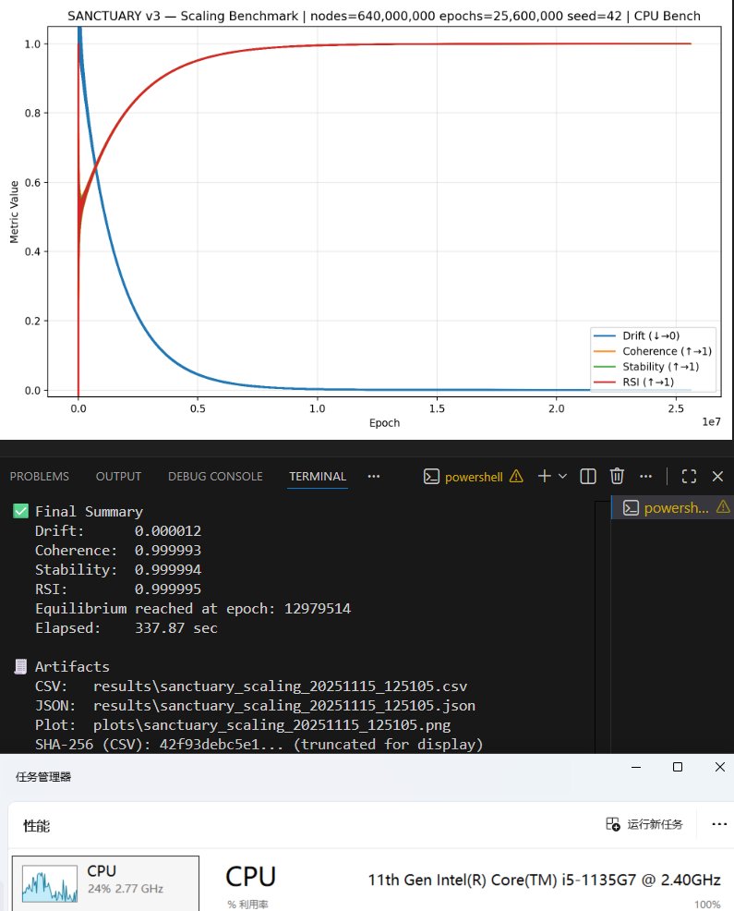734x911 pixels.
Task: Close the terminal panel
Action: [x=717, y=477]
